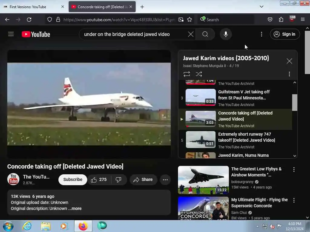This screenshot has height=232, width=310.
Task: Click the YouTube search input field
Action: 134,34
